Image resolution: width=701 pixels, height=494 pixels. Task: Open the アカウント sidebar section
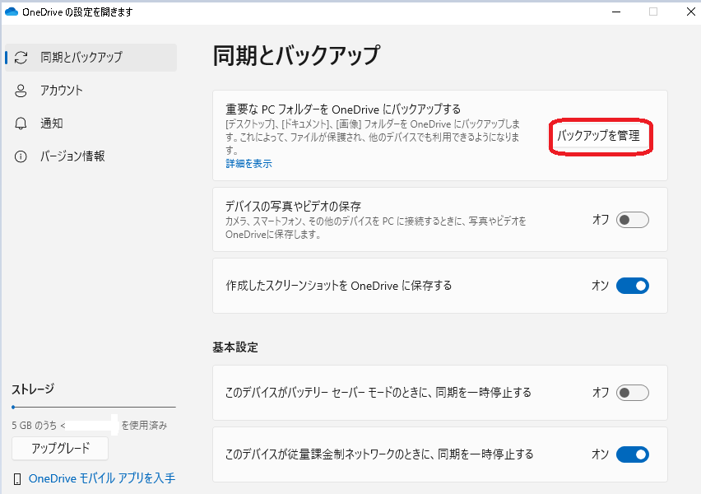91,91
